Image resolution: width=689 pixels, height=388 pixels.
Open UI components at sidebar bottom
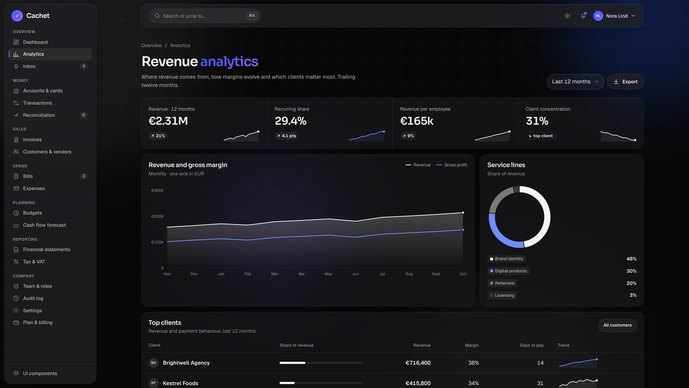[50, 374]
